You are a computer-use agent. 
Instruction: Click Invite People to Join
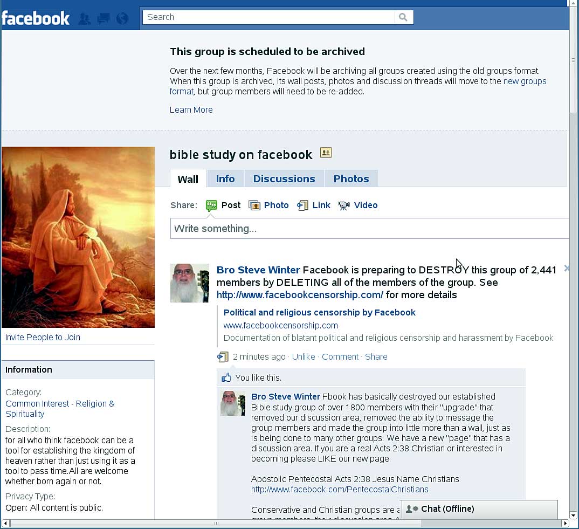click(43, 337)
